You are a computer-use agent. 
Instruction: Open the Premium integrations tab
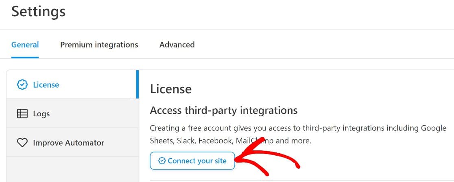pos(99,45)
